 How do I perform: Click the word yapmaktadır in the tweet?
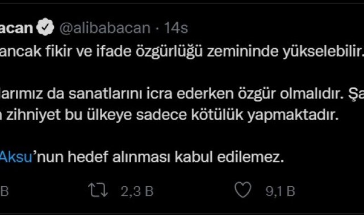pyautogui.click(x=293, y=115)
